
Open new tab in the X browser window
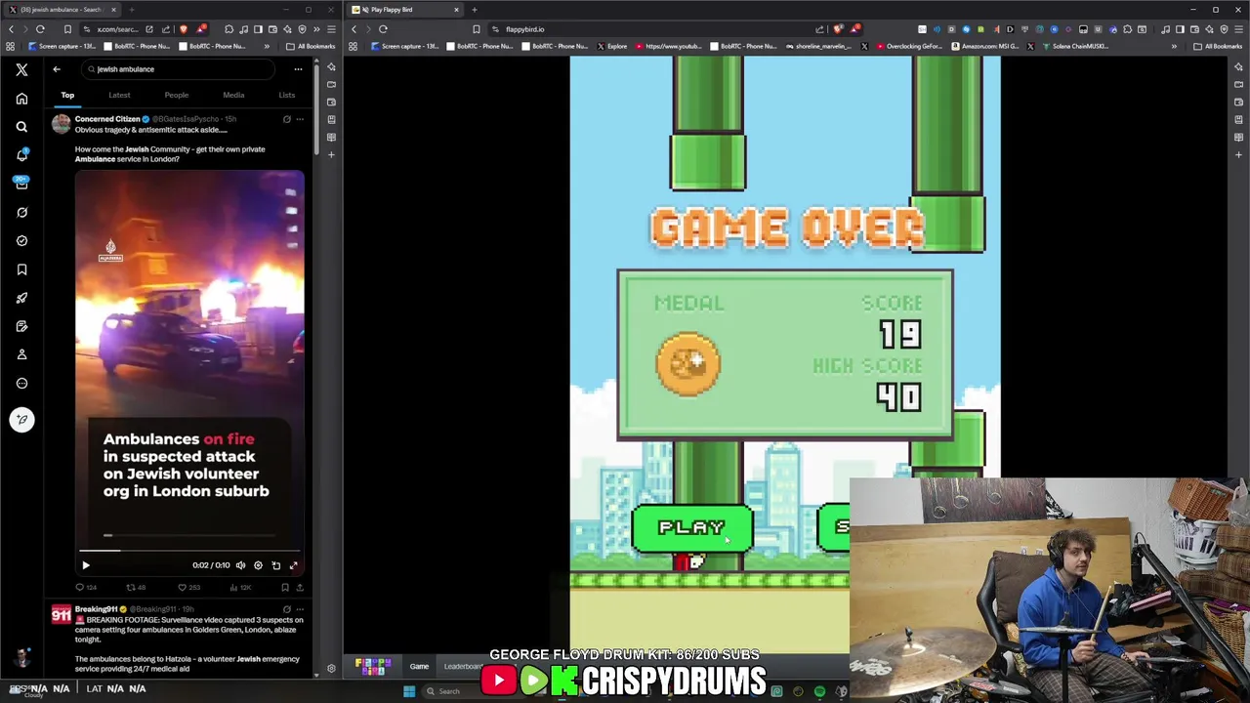[x=131, y=10]
